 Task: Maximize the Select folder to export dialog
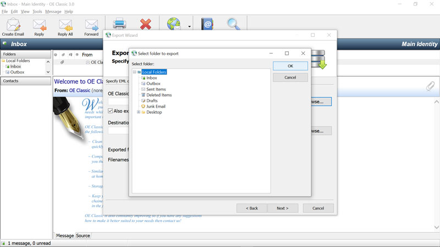tap(287, 53)
